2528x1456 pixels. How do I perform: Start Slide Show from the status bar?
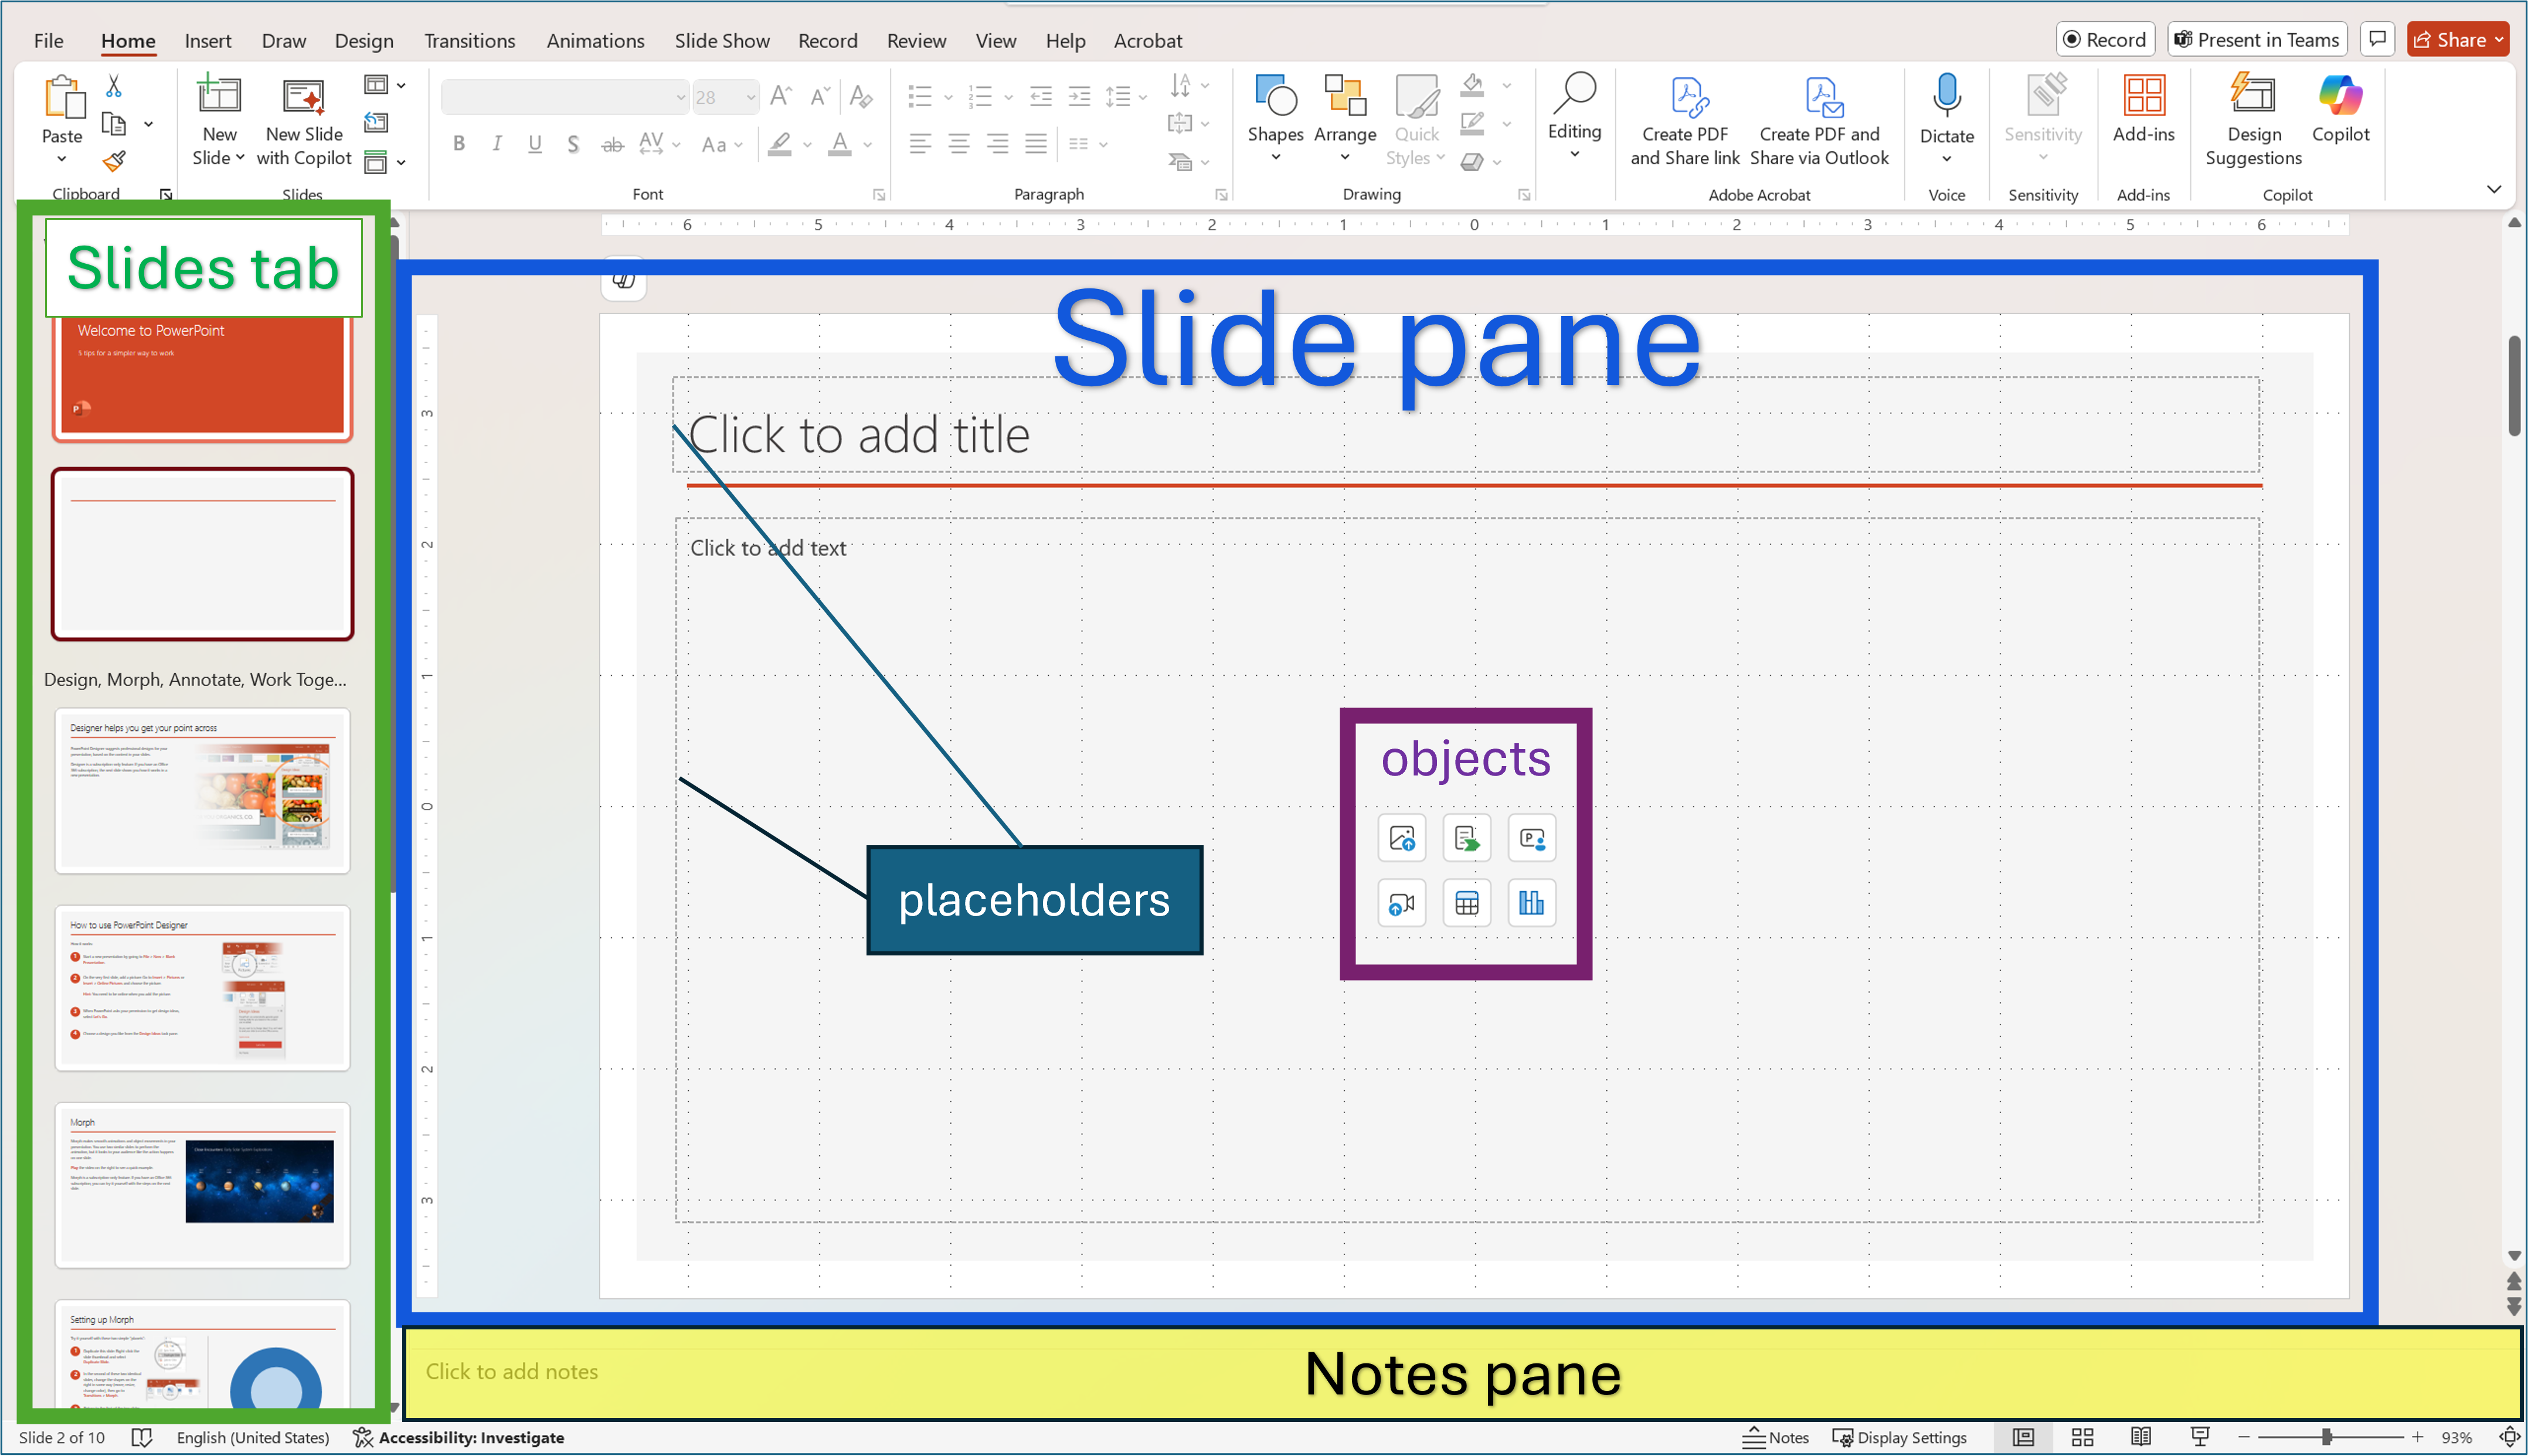pyautogui.click(x=2200, y=1437)
